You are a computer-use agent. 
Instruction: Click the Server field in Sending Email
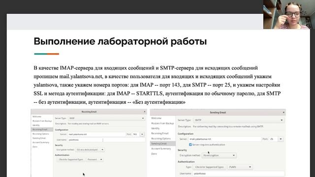coord(225,139)
